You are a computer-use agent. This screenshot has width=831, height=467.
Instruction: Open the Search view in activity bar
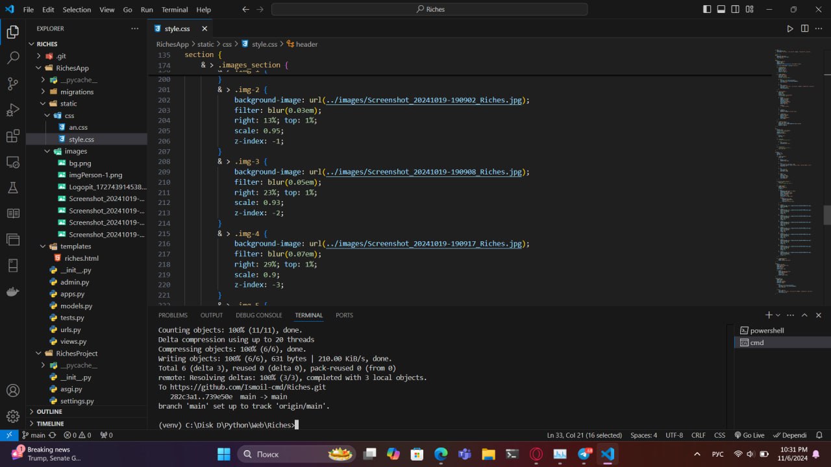point(12,58)
